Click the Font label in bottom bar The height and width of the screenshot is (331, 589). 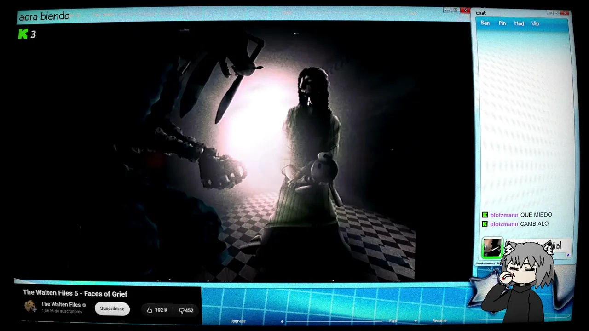pyautogui.click(x=393, y=321)
